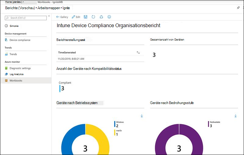Viewport: 244px width, 155px height.
Task: Click Intune Device Compliance Organisationsbericht title
Action: tap(109, 26)
